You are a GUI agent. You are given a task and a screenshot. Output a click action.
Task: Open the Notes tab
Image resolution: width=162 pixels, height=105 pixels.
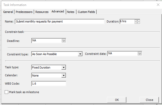point(71,12)
